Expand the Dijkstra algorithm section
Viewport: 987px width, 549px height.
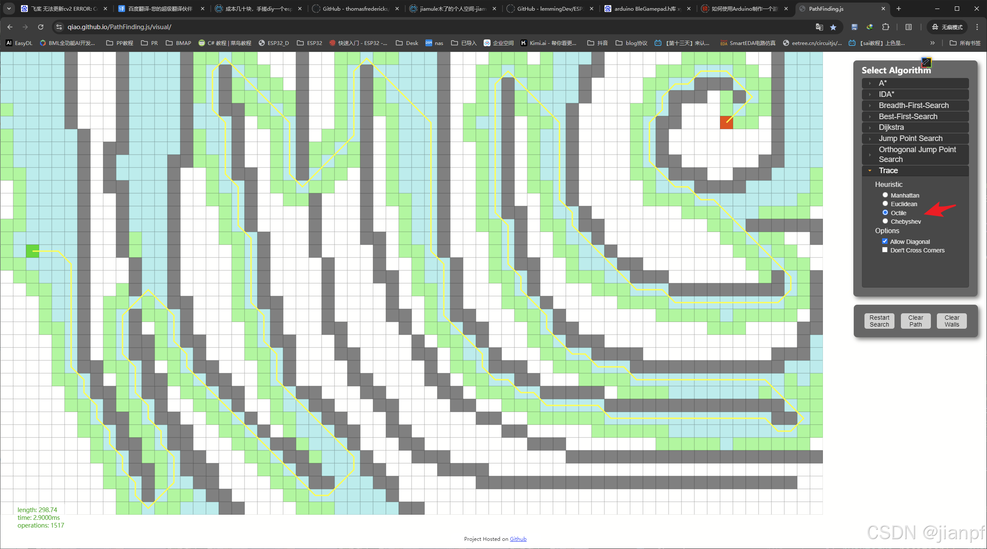tap(891, 127)
